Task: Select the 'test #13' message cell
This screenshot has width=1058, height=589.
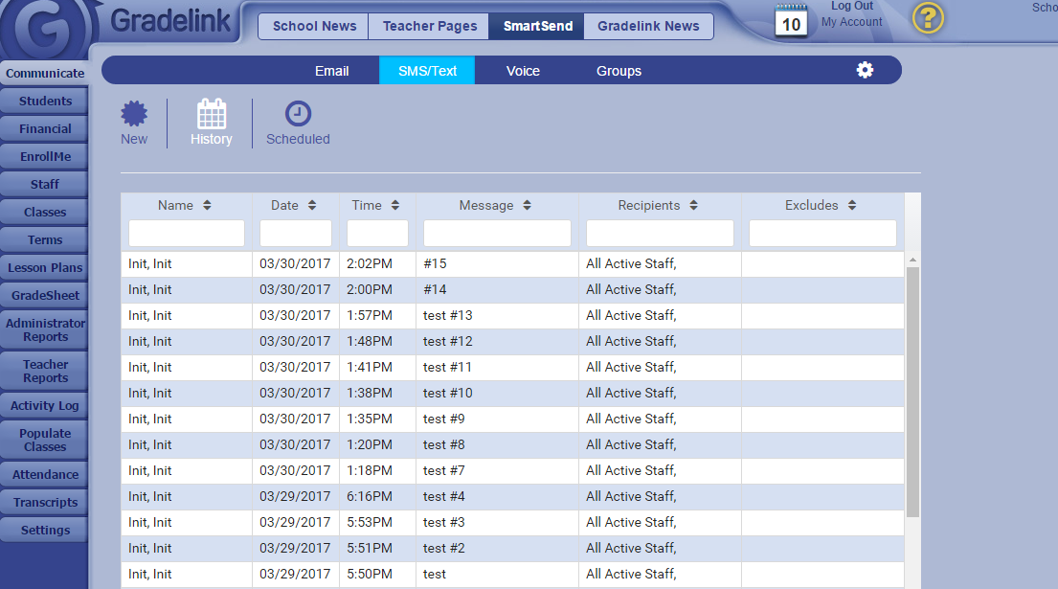Action: click(497, 315)
